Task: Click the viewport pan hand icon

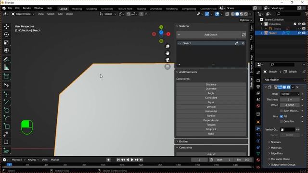Action: [167, 53]
